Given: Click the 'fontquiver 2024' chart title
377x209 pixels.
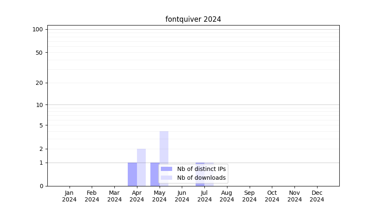Looking at the screenshot, I should coord(193,19).
